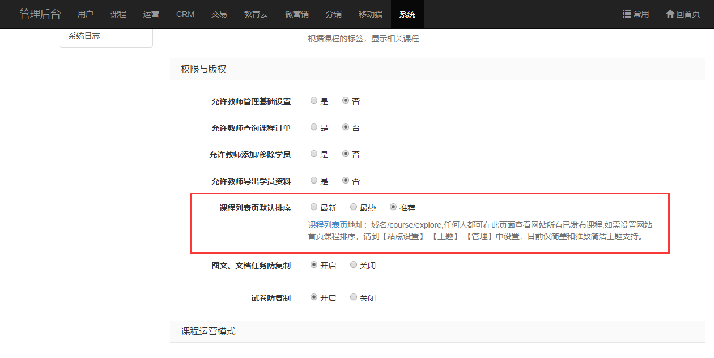The image size is (714, 358).
Task: Click the home icon for 回首页
Action: (670, 14)
